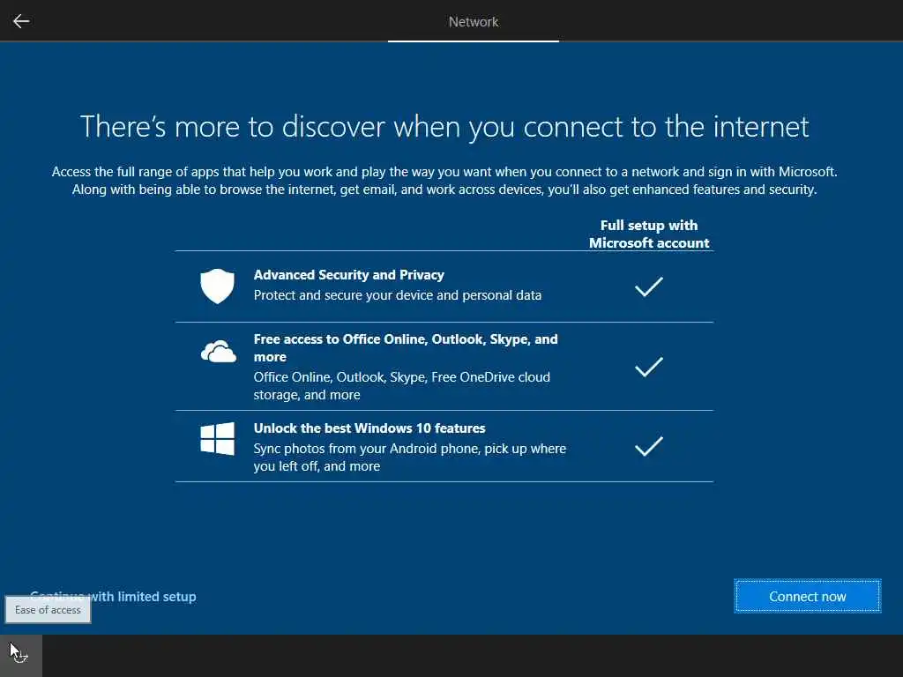903x677 pixels.
Task: Click 'Sync photos from your Android phone' text
Action: (409, 458)
